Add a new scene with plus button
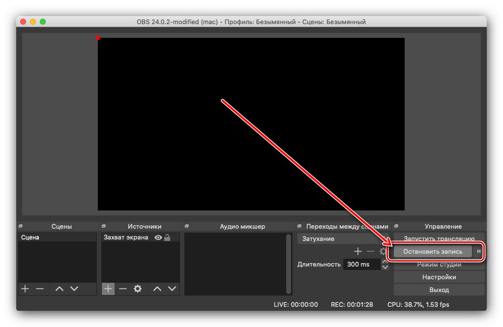This screenshot has height=327, width=503. click(x=25, y=289)
